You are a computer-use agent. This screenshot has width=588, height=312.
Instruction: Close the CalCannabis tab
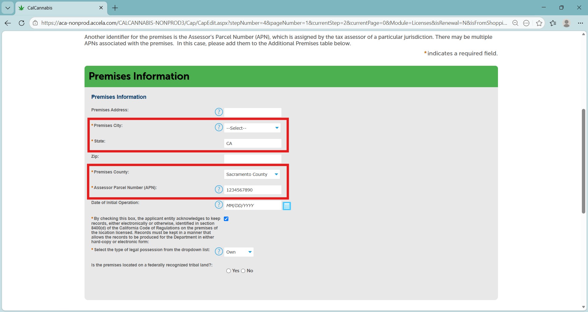[101, 8]
